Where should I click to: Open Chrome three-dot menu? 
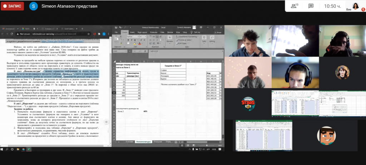coord(109,34)
